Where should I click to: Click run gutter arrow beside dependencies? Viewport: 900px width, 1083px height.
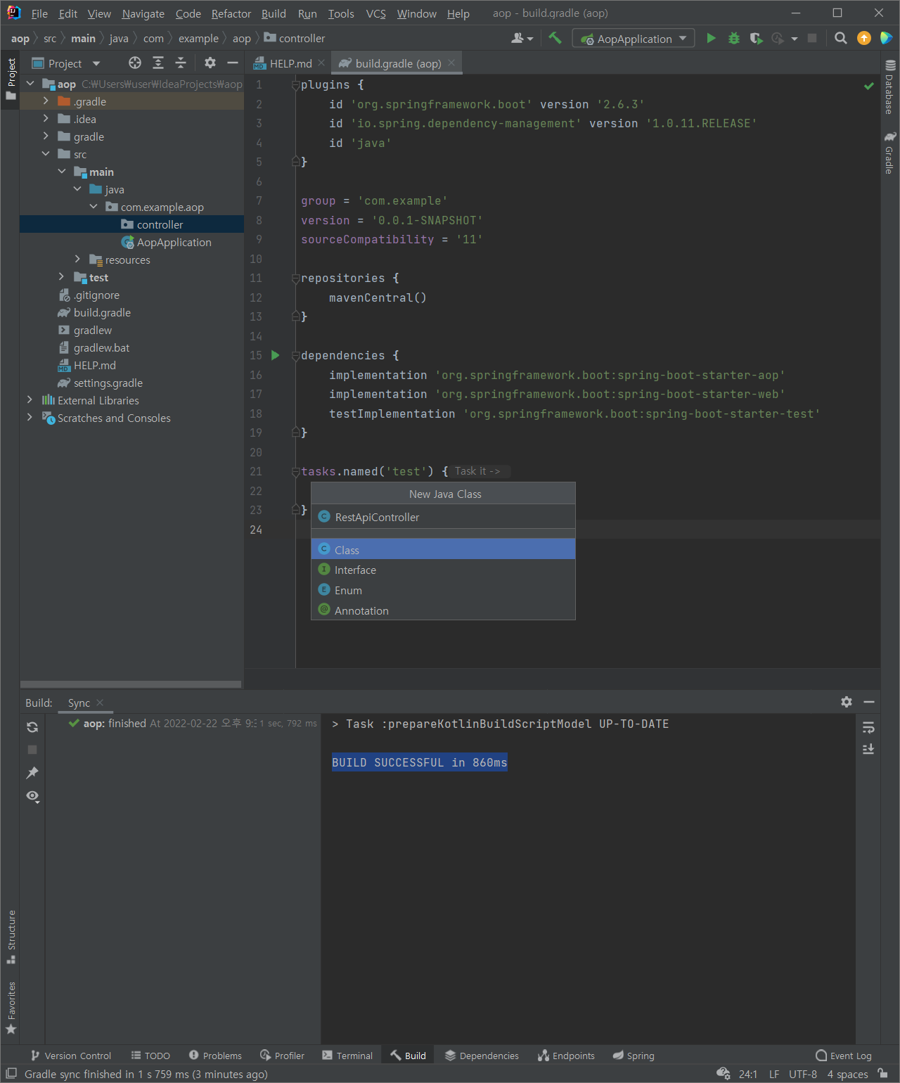[x=276, y=355]
